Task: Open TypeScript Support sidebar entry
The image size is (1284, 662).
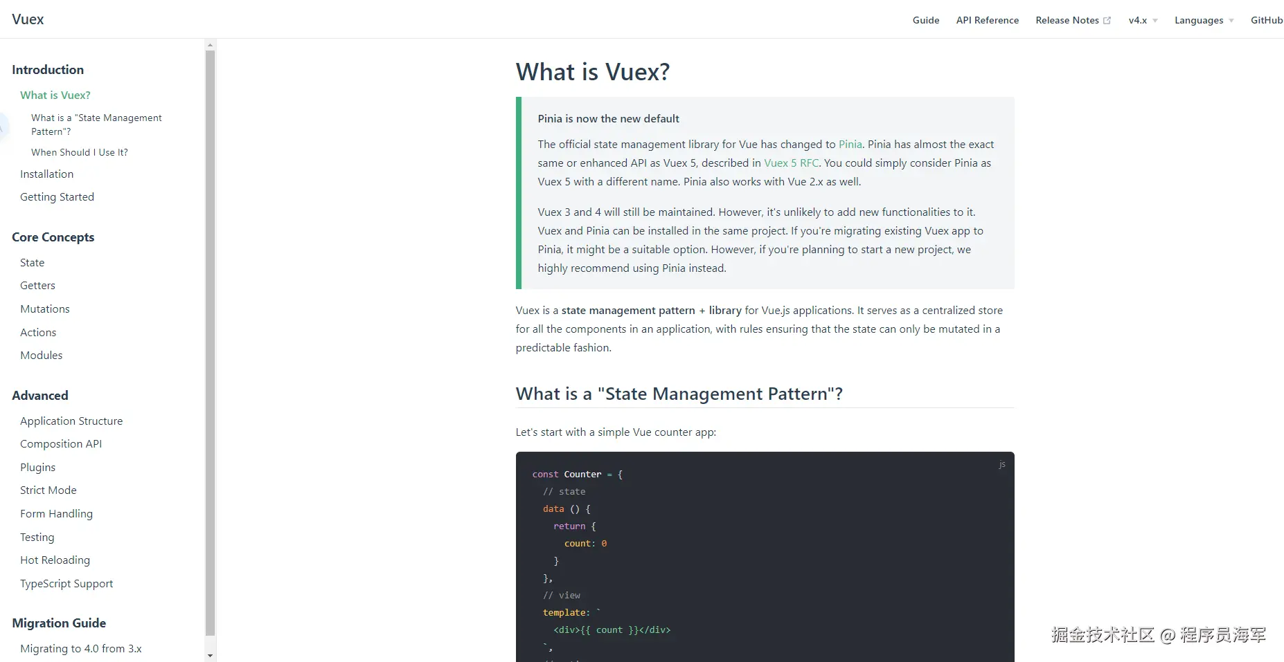Action: point(66,583)
